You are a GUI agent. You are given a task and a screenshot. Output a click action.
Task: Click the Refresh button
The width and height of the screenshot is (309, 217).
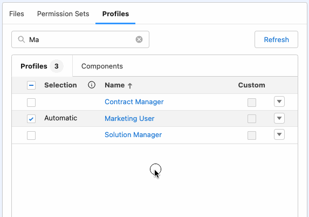coord(276,39)
